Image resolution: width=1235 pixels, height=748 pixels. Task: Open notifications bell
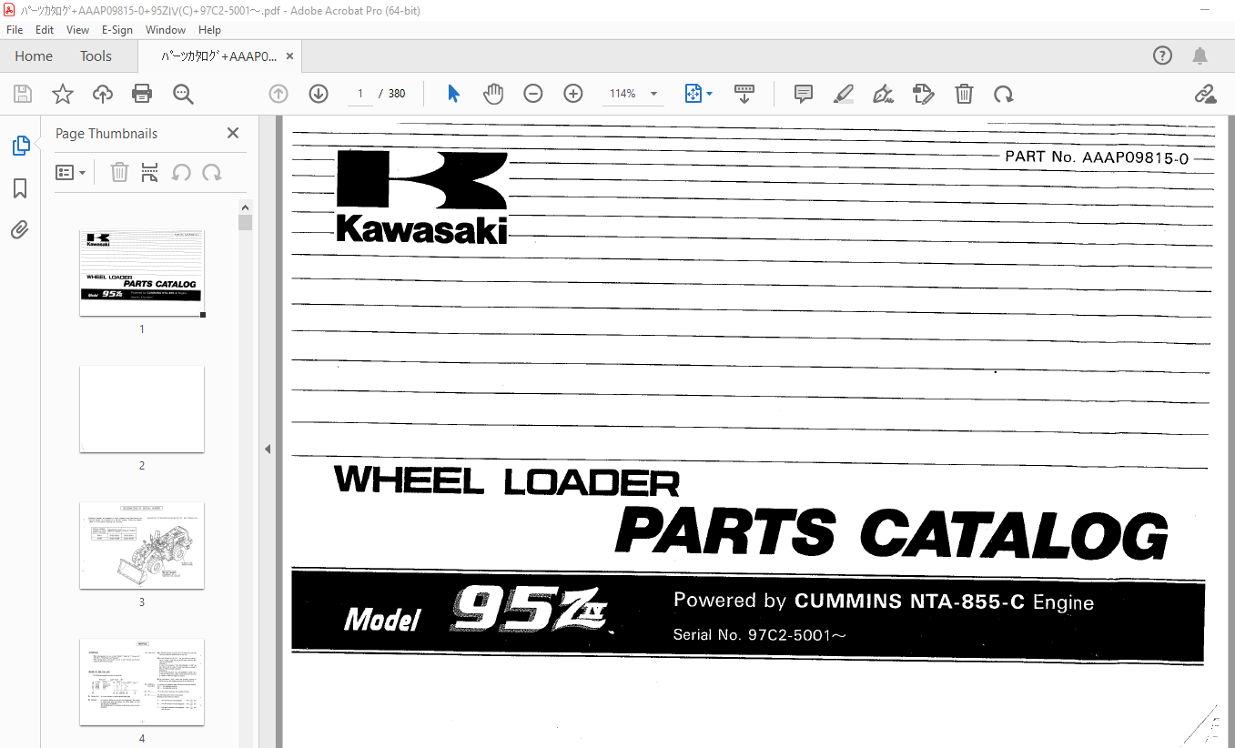[1201, 56]
